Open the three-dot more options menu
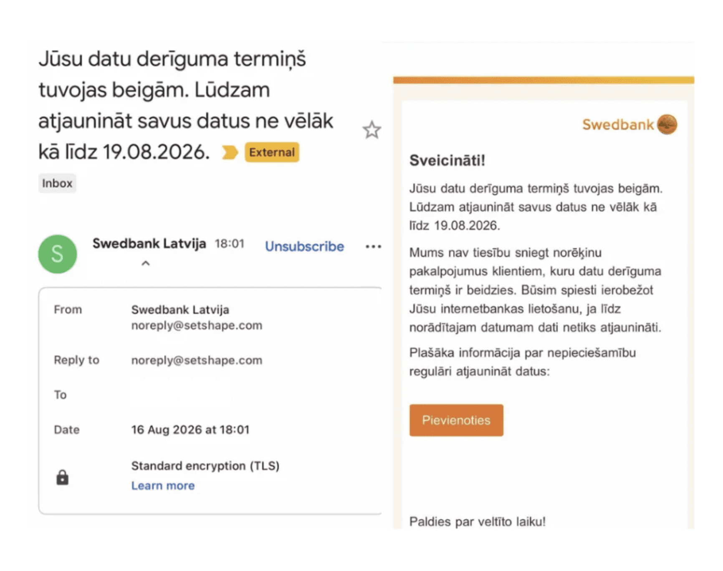The height and width of the screenshot is (571, 723). click(x=373, y=246)
